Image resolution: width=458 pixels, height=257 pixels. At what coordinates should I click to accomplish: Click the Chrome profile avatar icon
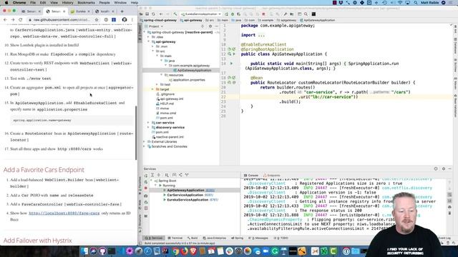coord(125,20)
